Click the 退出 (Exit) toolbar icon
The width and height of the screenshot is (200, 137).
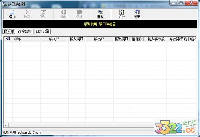pos(137,14)
